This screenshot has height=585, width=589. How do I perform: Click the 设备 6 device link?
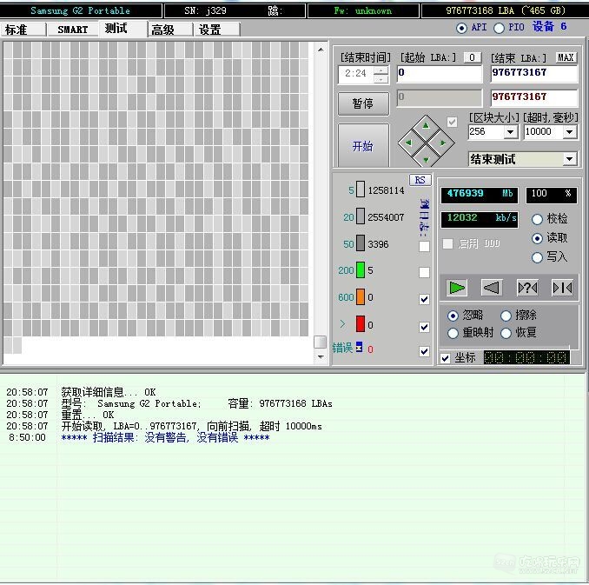(549, 26)
